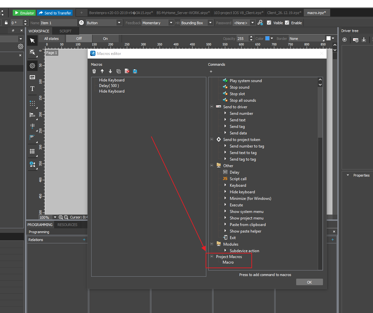Click the duplicate command icon in Macros
The image size is (373, 313).
[118, 71]
